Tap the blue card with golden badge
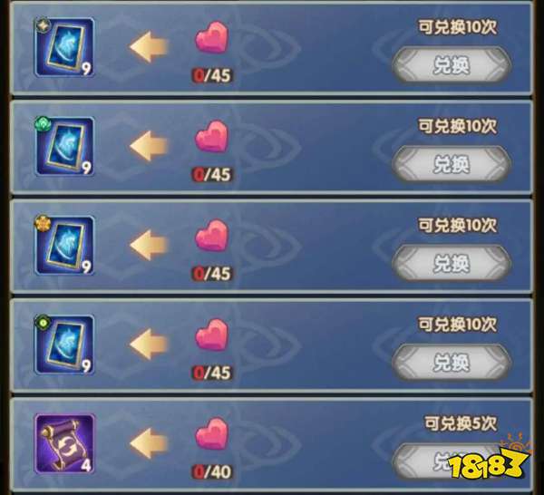Image resolution: width=544 pixels, height=495 pixels. tap(64, 245)
